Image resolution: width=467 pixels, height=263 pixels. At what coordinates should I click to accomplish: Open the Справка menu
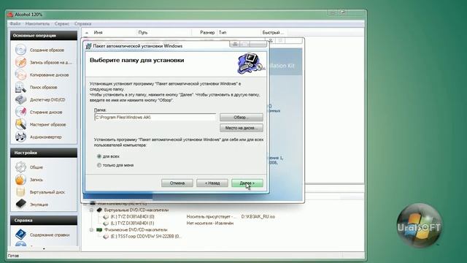click(x=82, y=23)
